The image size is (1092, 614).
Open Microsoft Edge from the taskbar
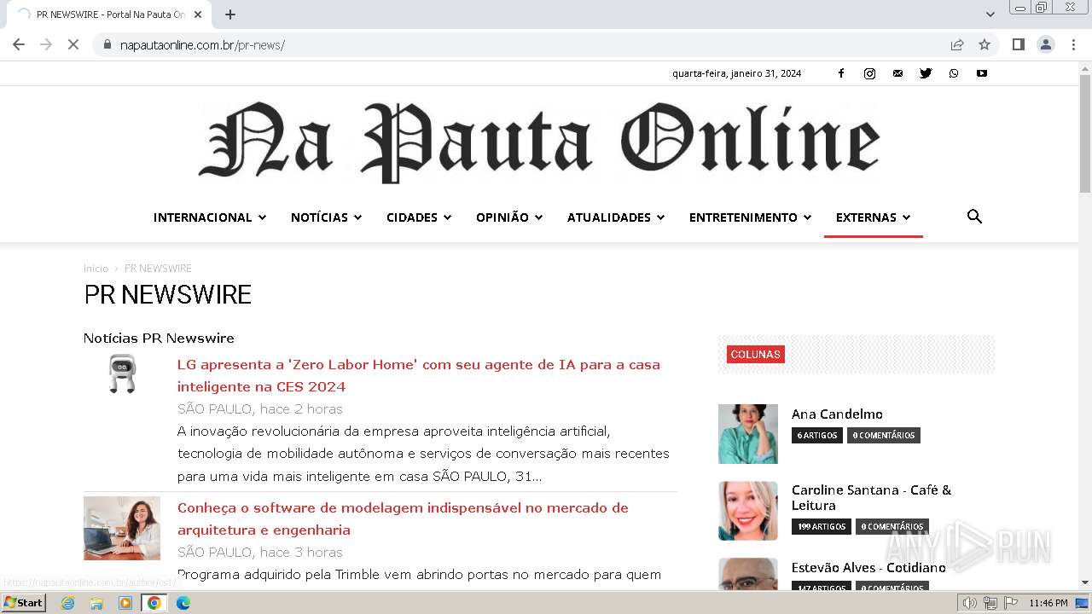click(x=183, y=603)
